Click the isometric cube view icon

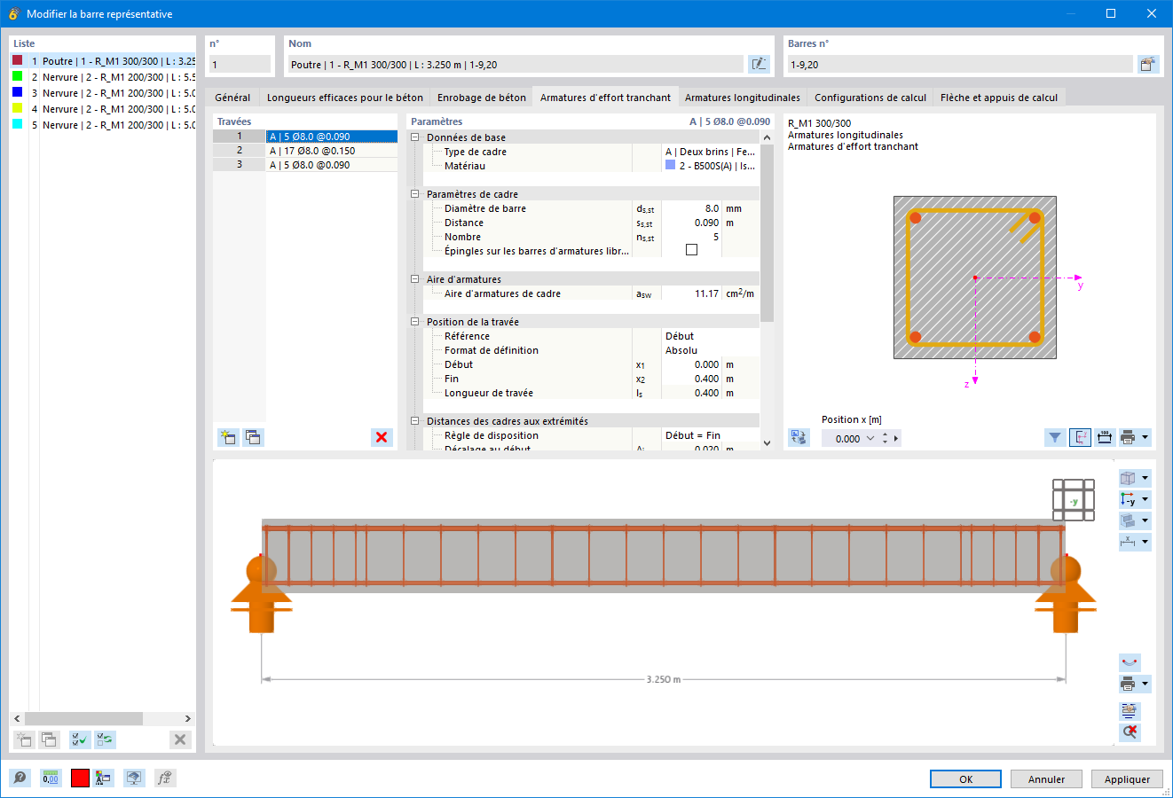[1128, 478]
